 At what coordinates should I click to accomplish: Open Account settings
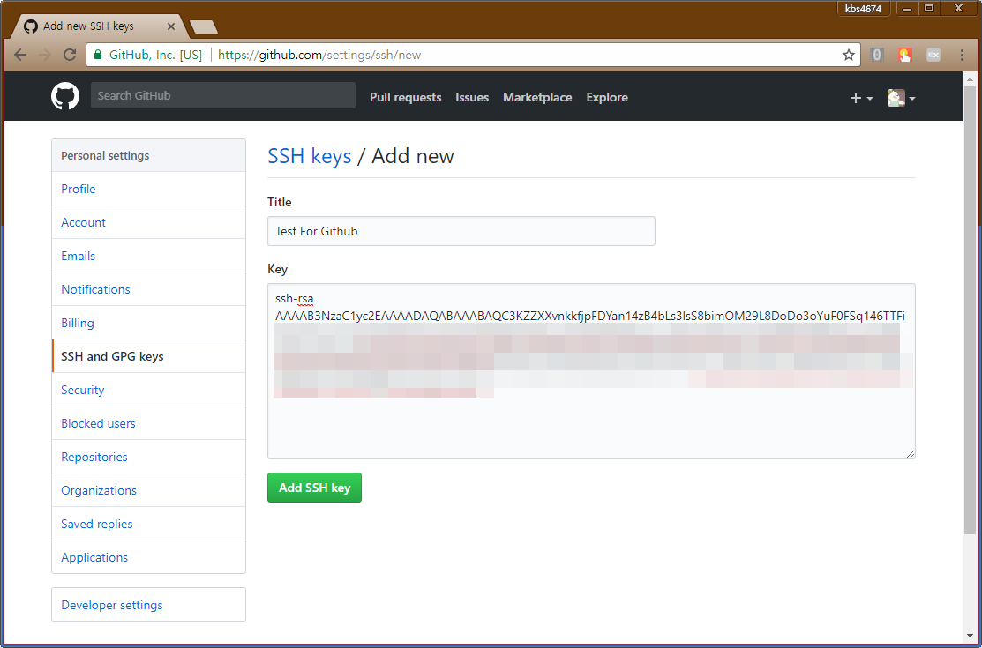[x=148, y=222]
